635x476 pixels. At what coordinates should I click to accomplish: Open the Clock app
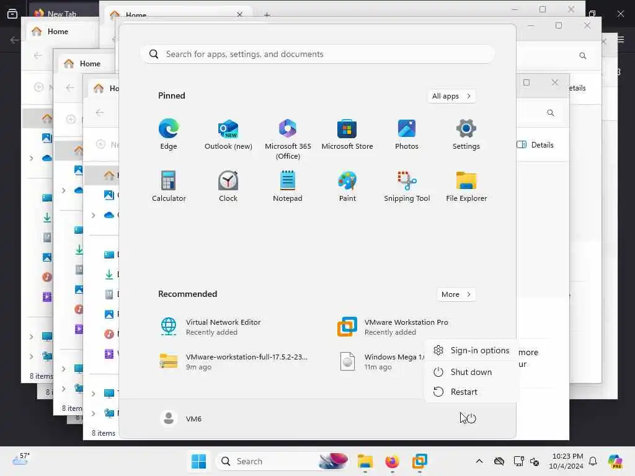coord(228,186)
